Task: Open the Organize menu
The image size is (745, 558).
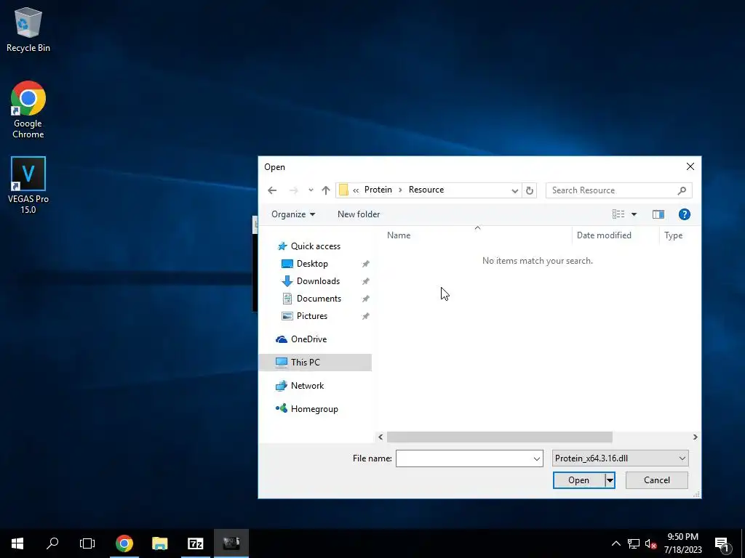Action: (293, 214)
